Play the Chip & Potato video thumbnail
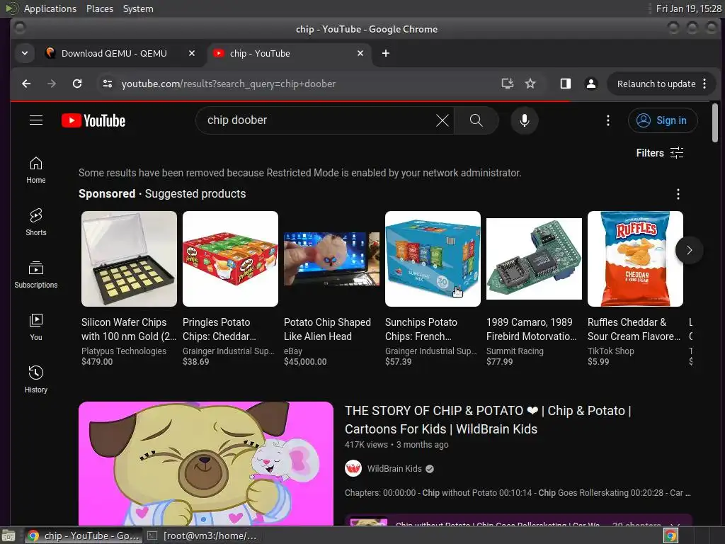 (x=206, y=463)
